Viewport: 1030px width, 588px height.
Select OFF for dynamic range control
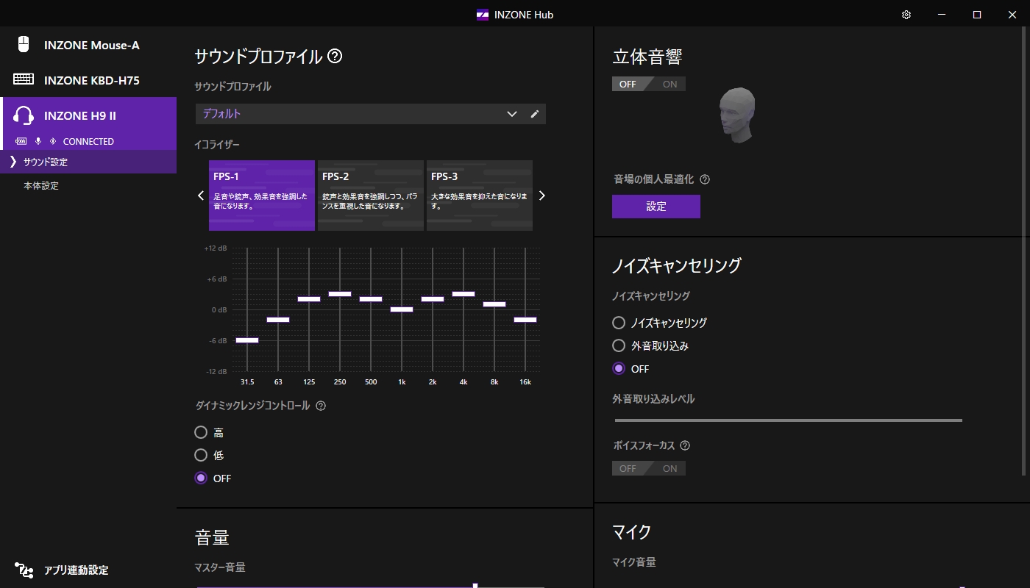[x=201, y=478]
